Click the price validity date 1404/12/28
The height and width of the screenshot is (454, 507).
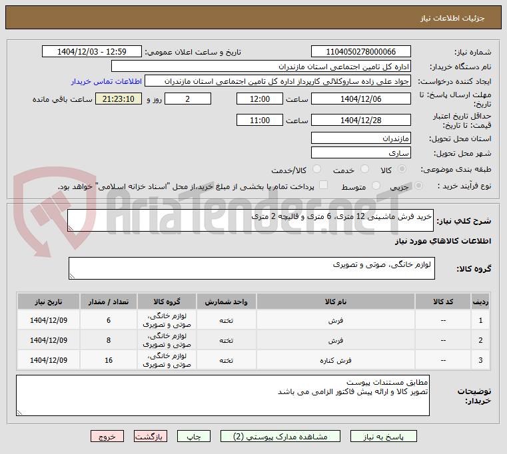click(361, 120)
